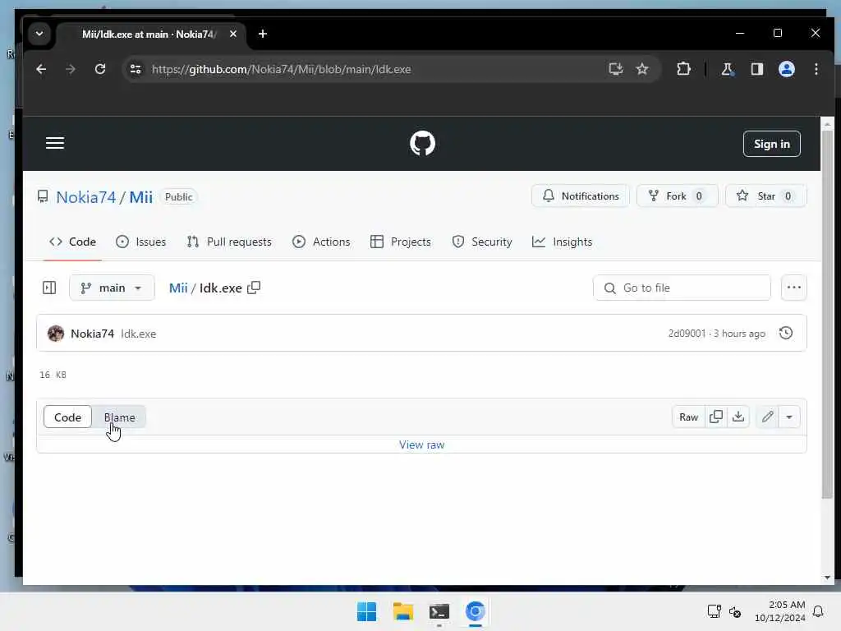Screen dimensions: 841x631
Task: View the file commit history clock icon
Action: pos(786,334)
